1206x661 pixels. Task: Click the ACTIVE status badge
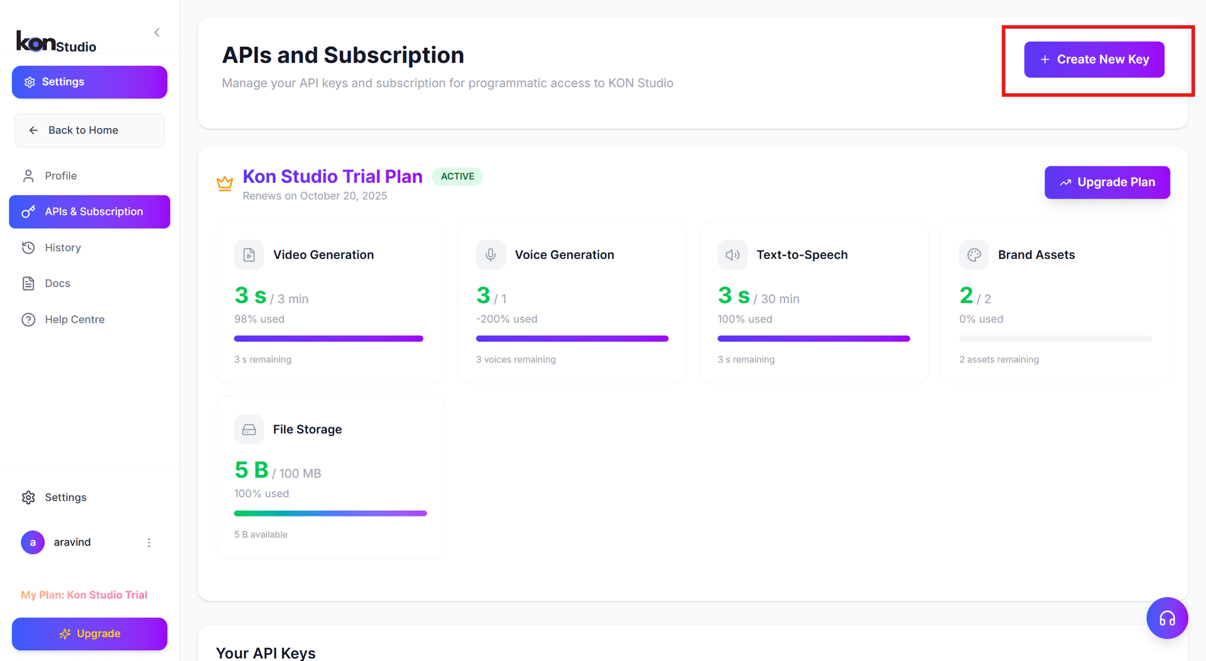(x=457, y=177)
